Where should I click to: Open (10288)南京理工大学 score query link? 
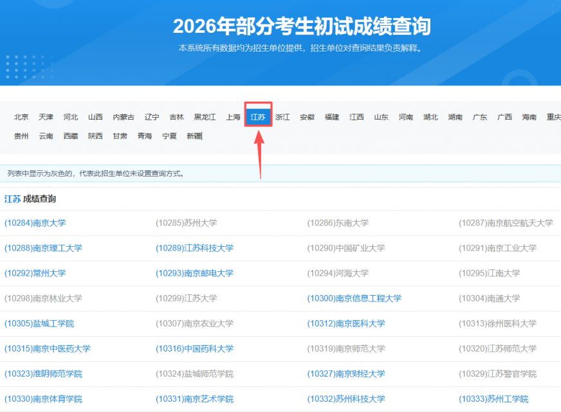43,248
